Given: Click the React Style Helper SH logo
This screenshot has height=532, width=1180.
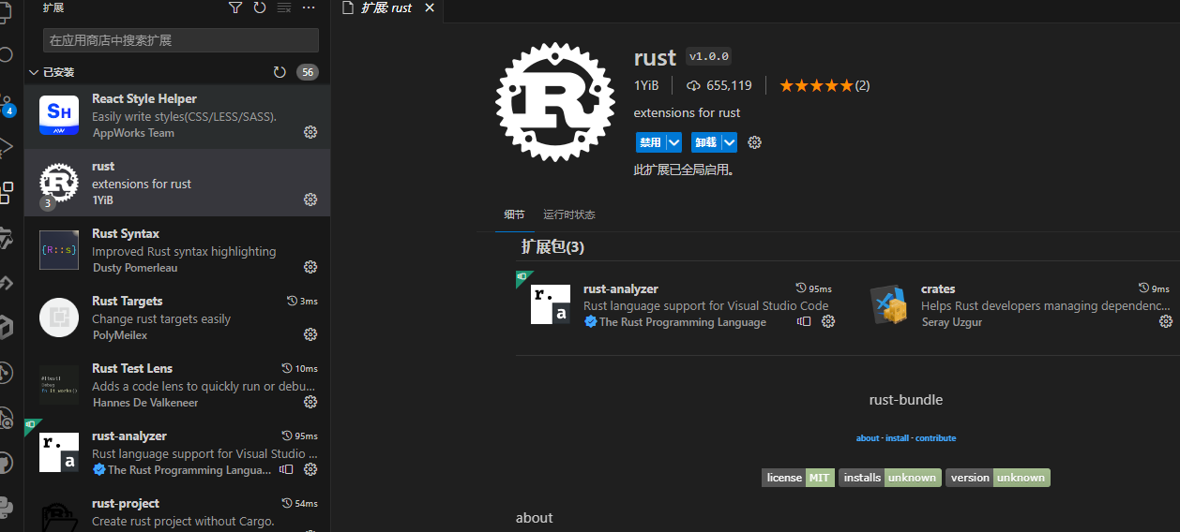Looking at the screenshot, I should [59, 115].
